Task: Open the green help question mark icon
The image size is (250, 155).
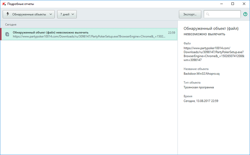Action: tap(245, 14)
